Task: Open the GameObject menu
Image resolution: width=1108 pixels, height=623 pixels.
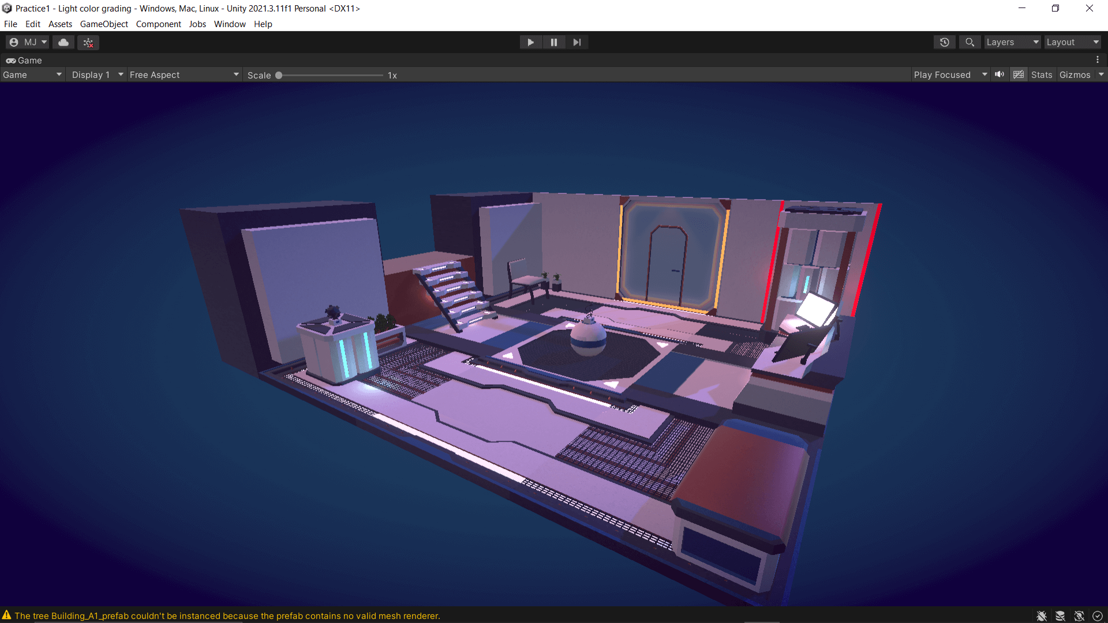Action: point(104,24)
